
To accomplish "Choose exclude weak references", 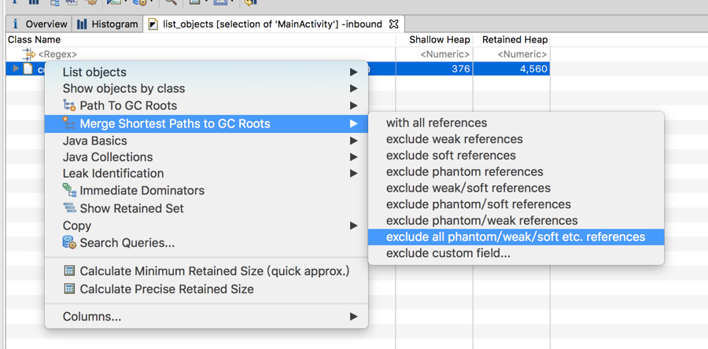I will pos(454,139).
